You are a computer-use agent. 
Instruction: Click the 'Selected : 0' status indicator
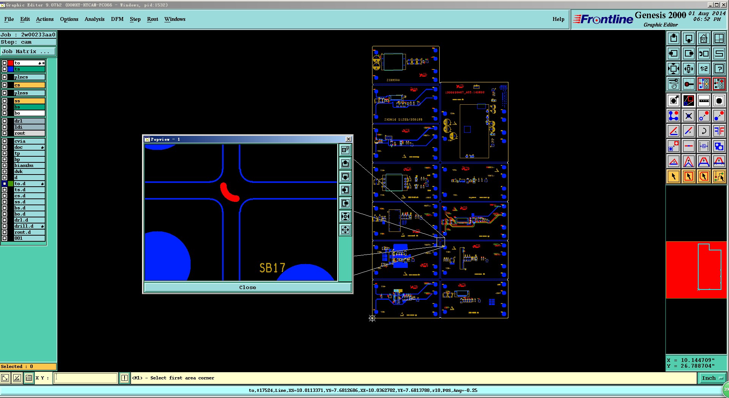pos(28,367)
